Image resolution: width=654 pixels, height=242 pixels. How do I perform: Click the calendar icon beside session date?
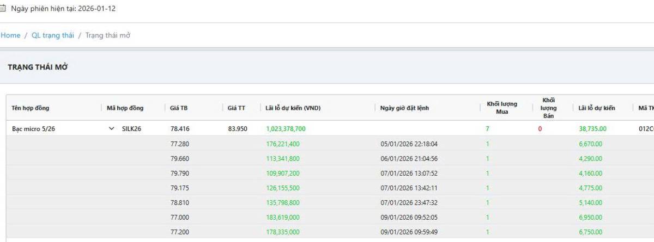point(3,9)
